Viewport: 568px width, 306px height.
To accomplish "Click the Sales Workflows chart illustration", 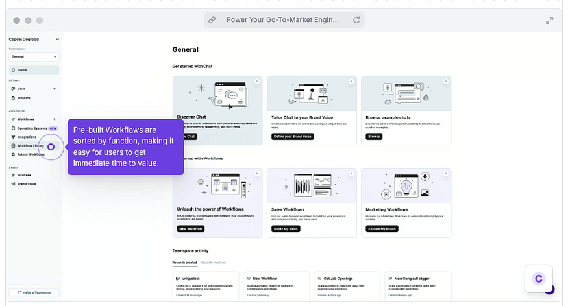I will coord(312,185).
